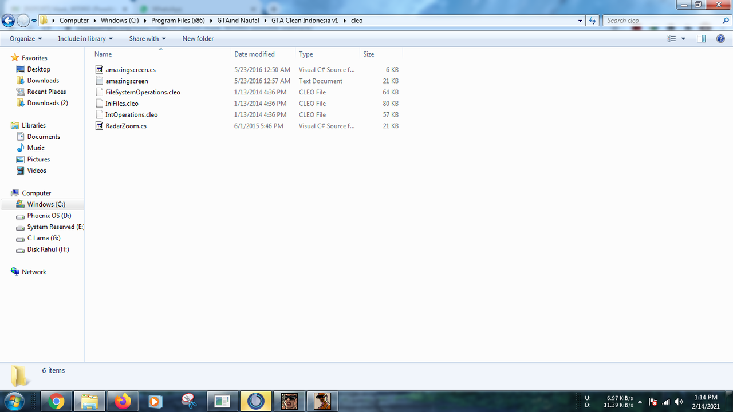Open Google Chrome from taskbar

pos(56,402)
